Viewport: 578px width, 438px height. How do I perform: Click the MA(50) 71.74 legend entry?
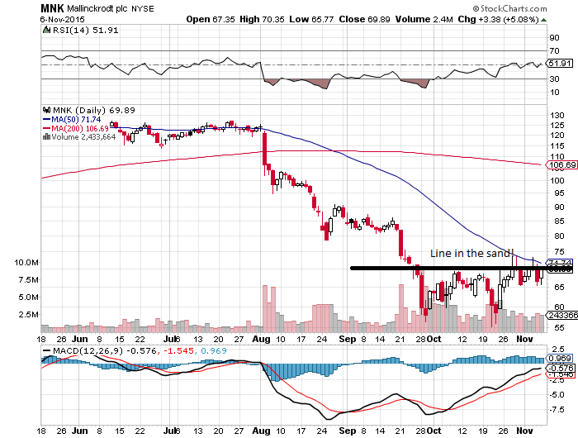pos(76,120)
